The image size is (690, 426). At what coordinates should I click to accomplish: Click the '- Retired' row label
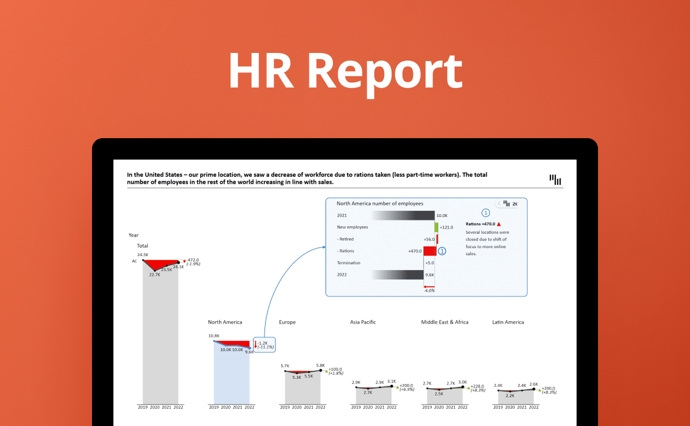[x=345, y=239]
